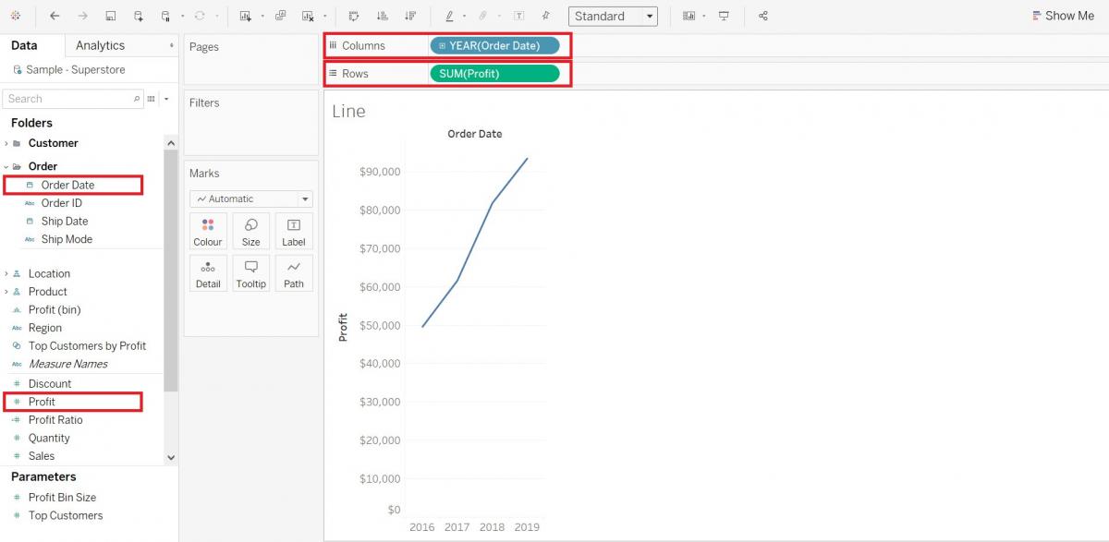Open dropdown arrow beside highlight pen icon
The height and width of the screenshot is (542, 1109).
tap(465, 16)
